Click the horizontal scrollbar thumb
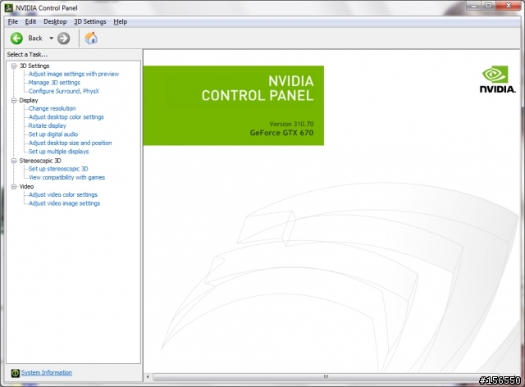The height and width of the screenshot is (387, 525). 326,377
